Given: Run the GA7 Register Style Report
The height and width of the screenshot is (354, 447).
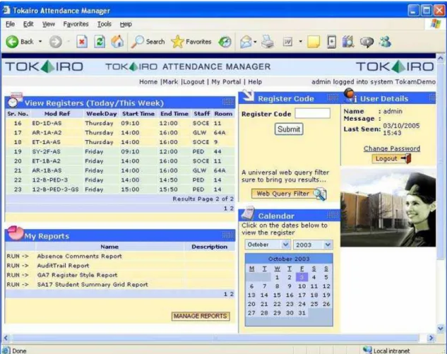Looking at the screenshot, I should click(x=18, y=275).
